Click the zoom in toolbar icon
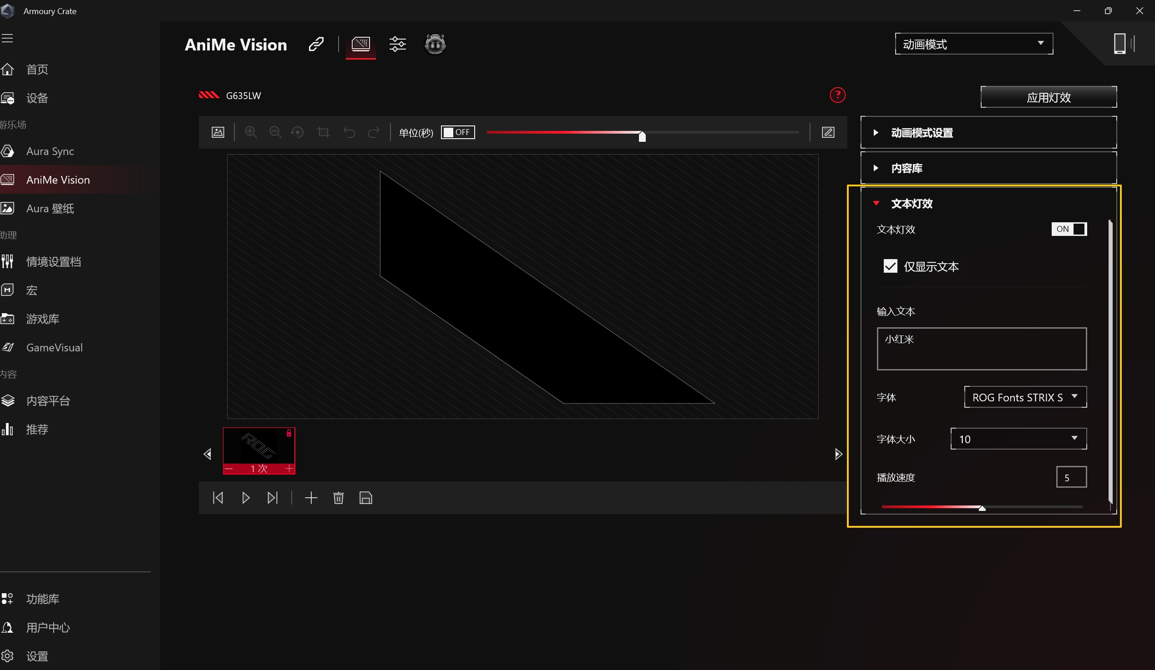 [251, 132]
